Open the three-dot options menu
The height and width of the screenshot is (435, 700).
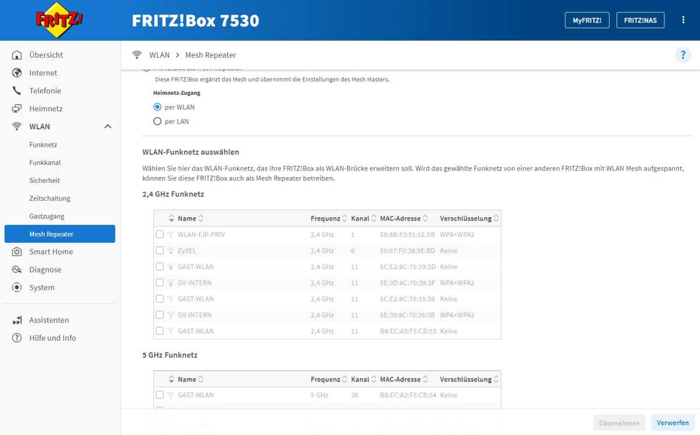pyautogui.click(x=684, y=20)
